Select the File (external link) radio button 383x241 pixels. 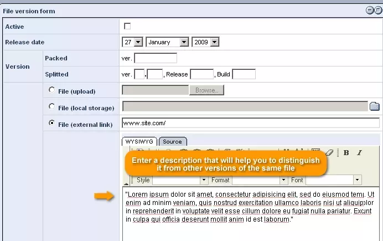tap(51, 122)
